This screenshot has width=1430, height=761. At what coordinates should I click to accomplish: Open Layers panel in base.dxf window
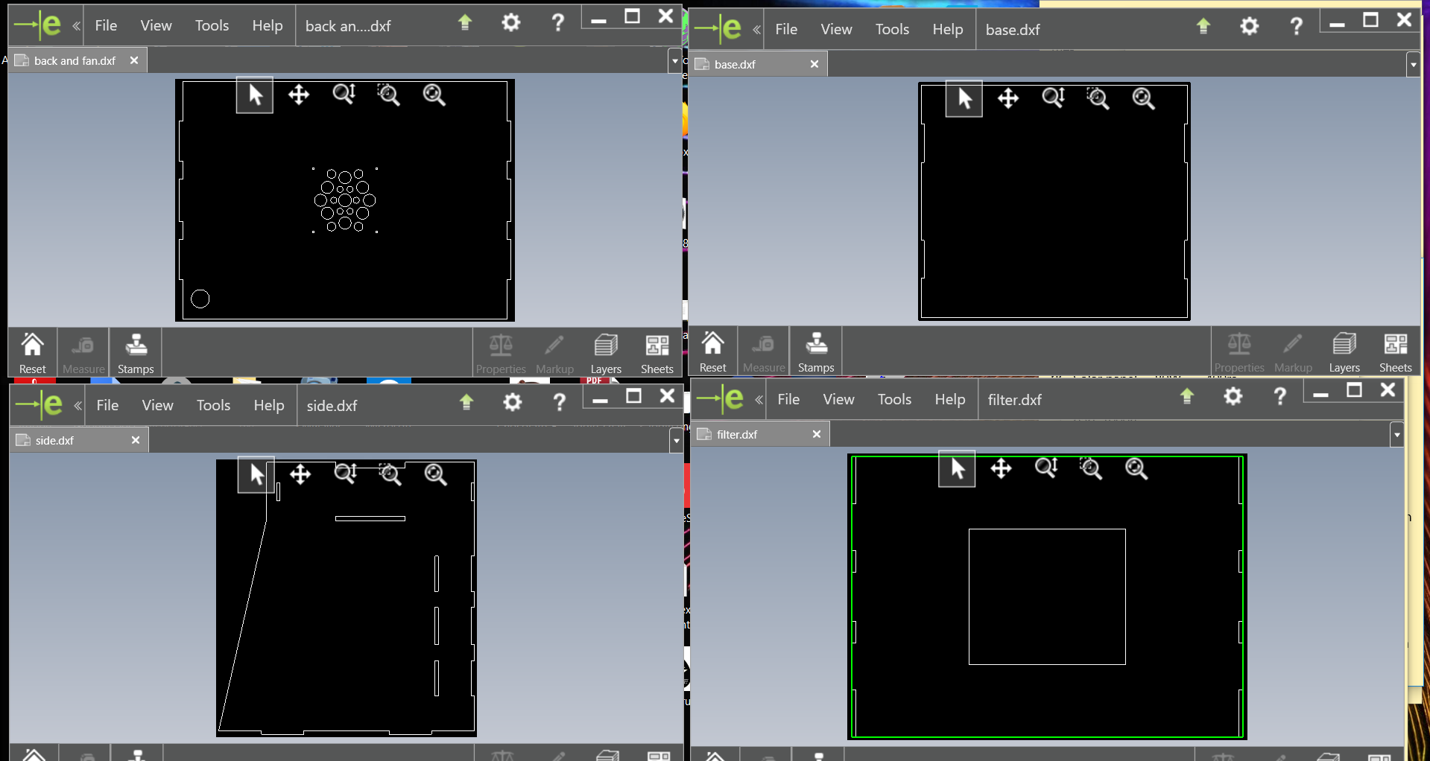point(1344,352)
